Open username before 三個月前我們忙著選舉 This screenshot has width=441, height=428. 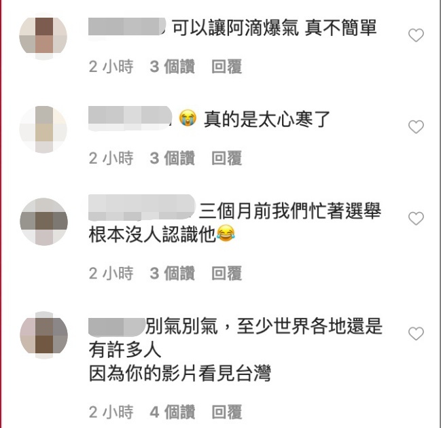click(142, 207)
